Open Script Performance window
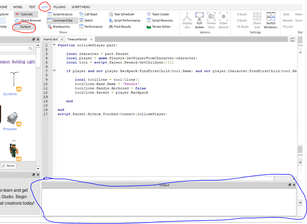Screen dimensions: 307x224 pos(125,20)
